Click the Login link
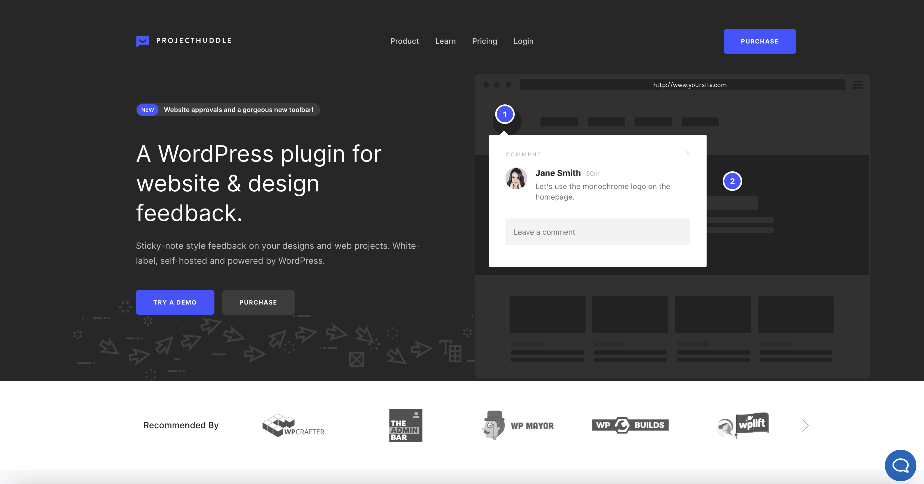The height and width of the screenshot is (484, 924). (x=523, y=41)
